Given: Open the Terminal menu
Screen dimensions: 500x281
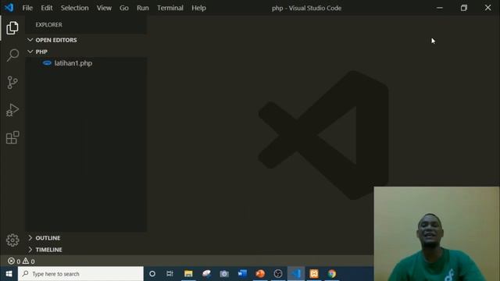Looking at the screenshot, I should [x=170, y=8].
